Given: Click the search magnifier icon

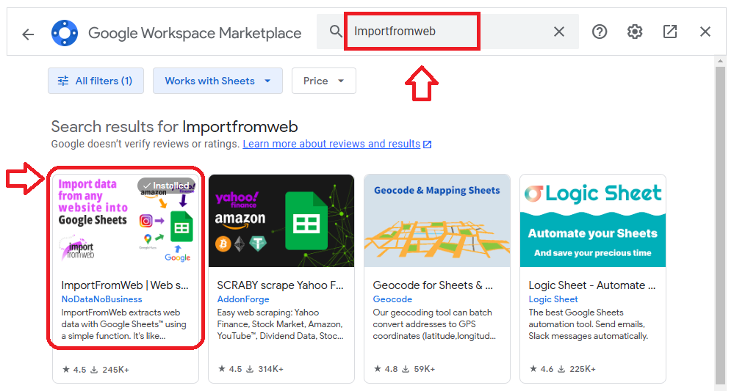Looking at the screenshot, I should point(335,32).
